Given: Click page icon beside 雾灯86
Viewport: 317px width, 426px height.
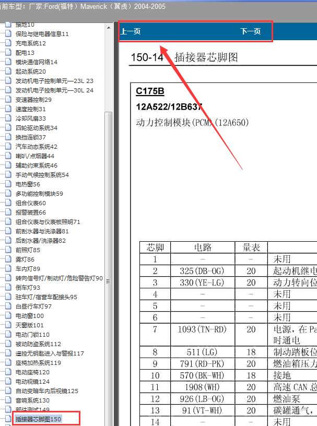Looking at the screenshot, I should [8, 259].
